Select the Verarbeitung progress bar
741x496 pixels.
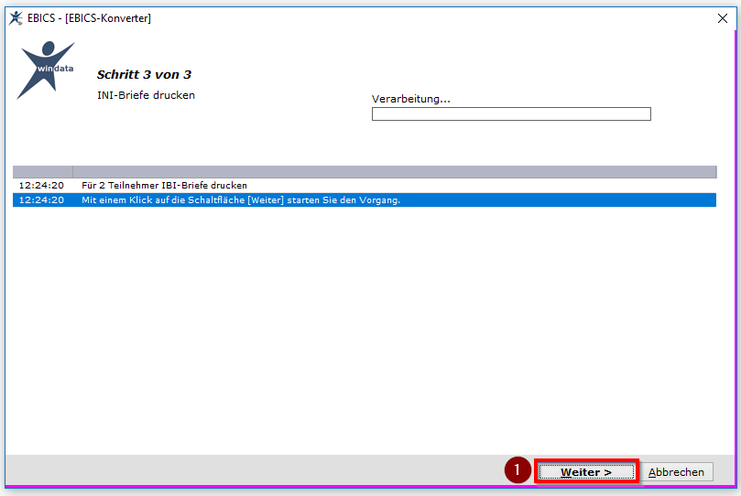tap(511, 113)
